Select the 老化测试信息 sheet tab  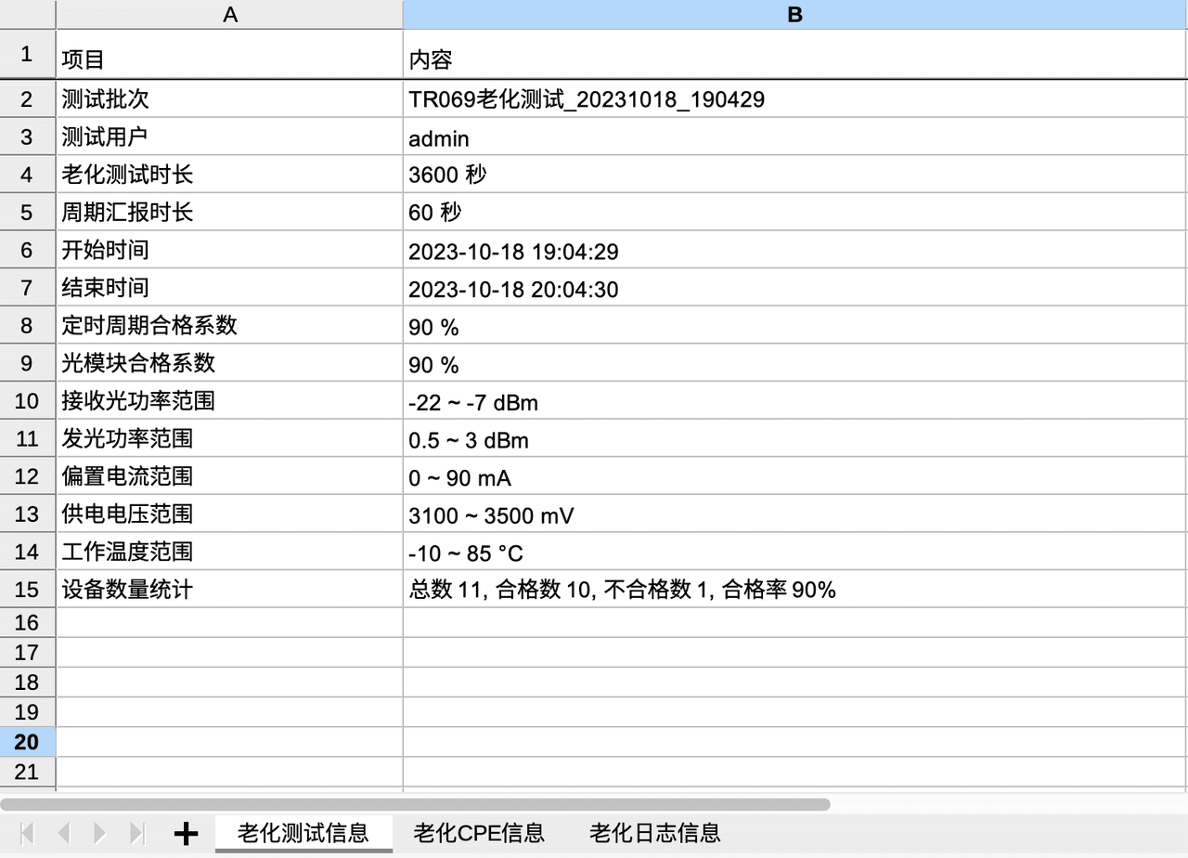(x=303, y=833)
